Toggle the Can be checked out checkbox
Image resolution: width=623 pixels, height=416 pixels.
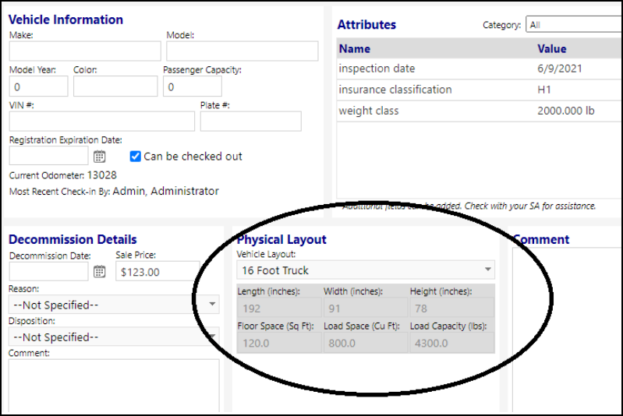(135, 157)
